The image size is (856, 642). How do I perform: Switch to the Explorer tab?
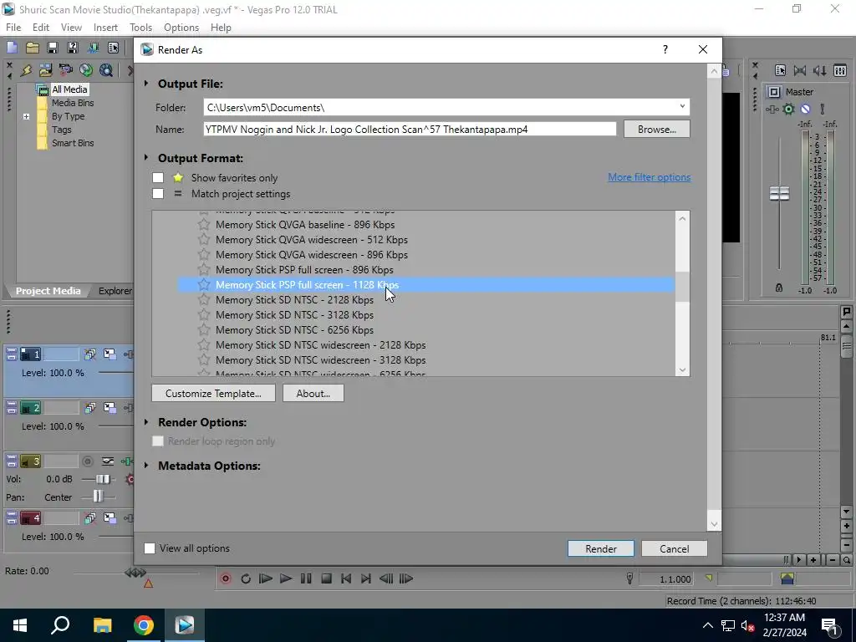click(115, 291)
